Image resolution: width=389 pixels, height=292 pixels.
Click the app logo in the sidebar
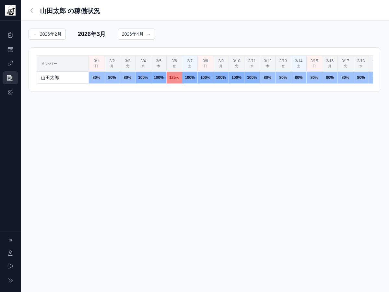click(x=10, y=10)
